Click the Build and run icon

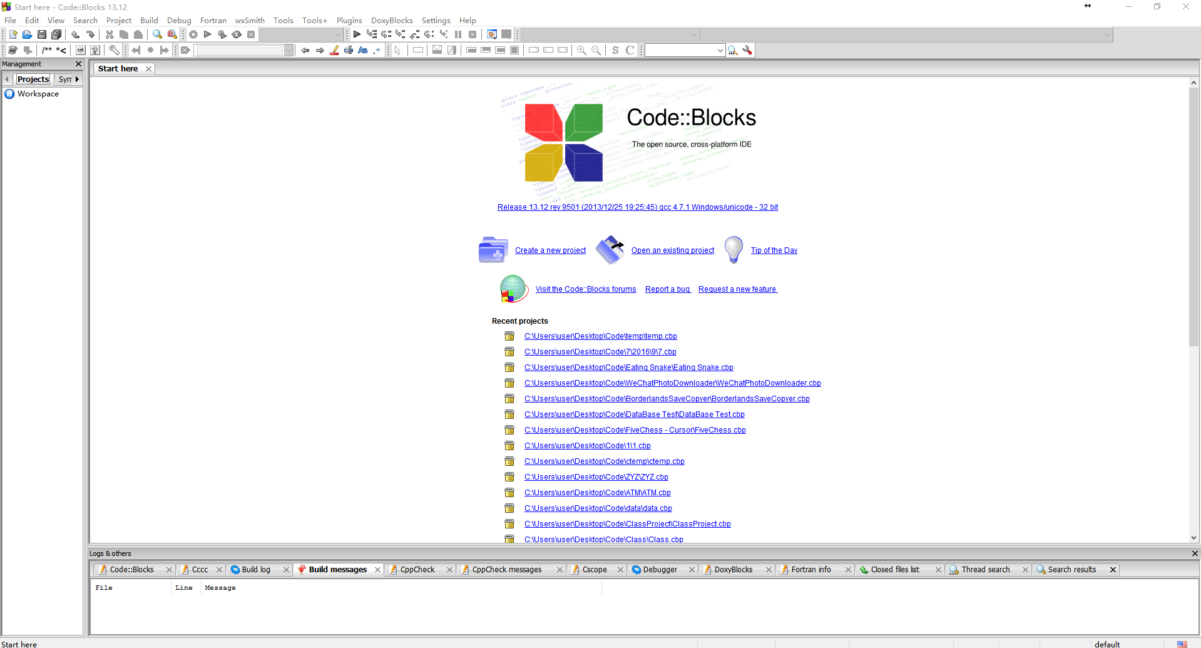coord(222,34)
